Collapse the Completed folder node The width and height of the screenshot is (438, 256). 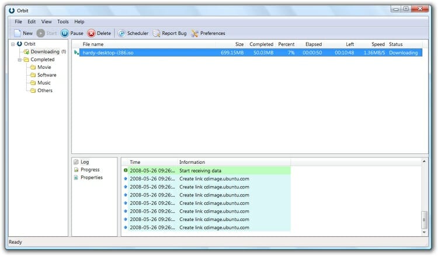pyautogui.click(x=19, y=59)
